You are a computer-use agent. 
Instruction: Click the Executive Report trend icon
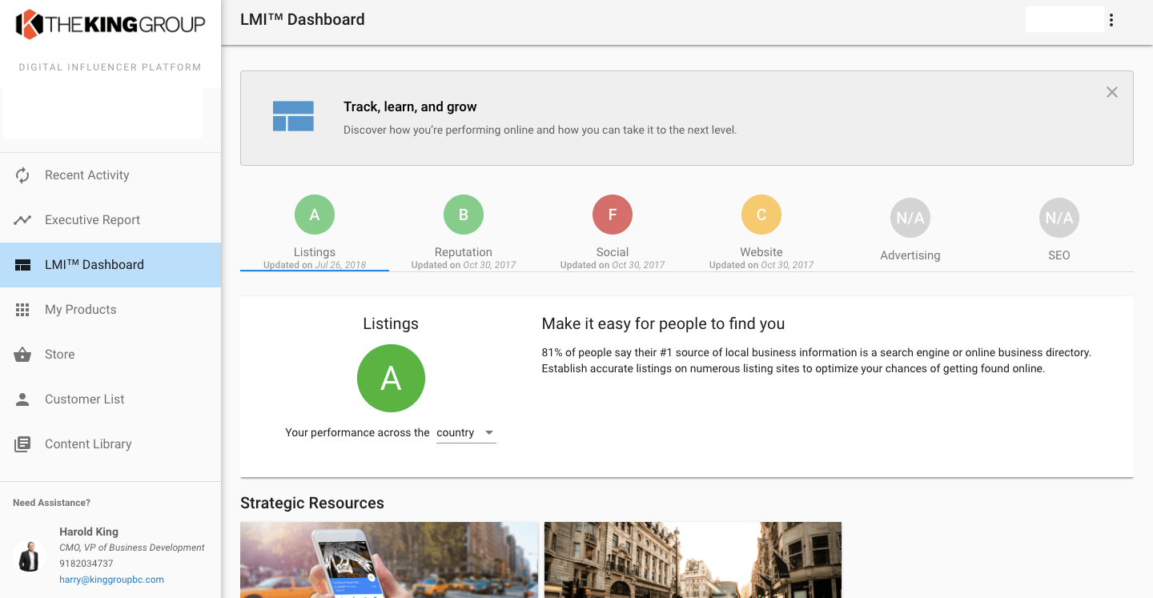click(22, 220)
